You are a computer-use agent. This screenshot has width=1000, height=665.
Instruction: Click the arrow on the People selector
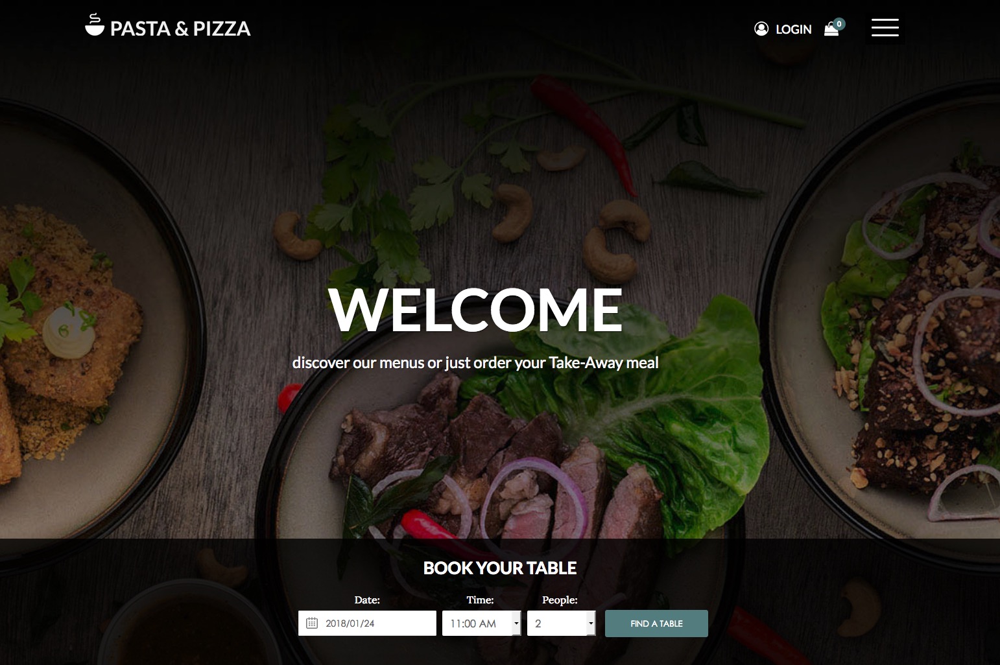[x=591, y=623]
